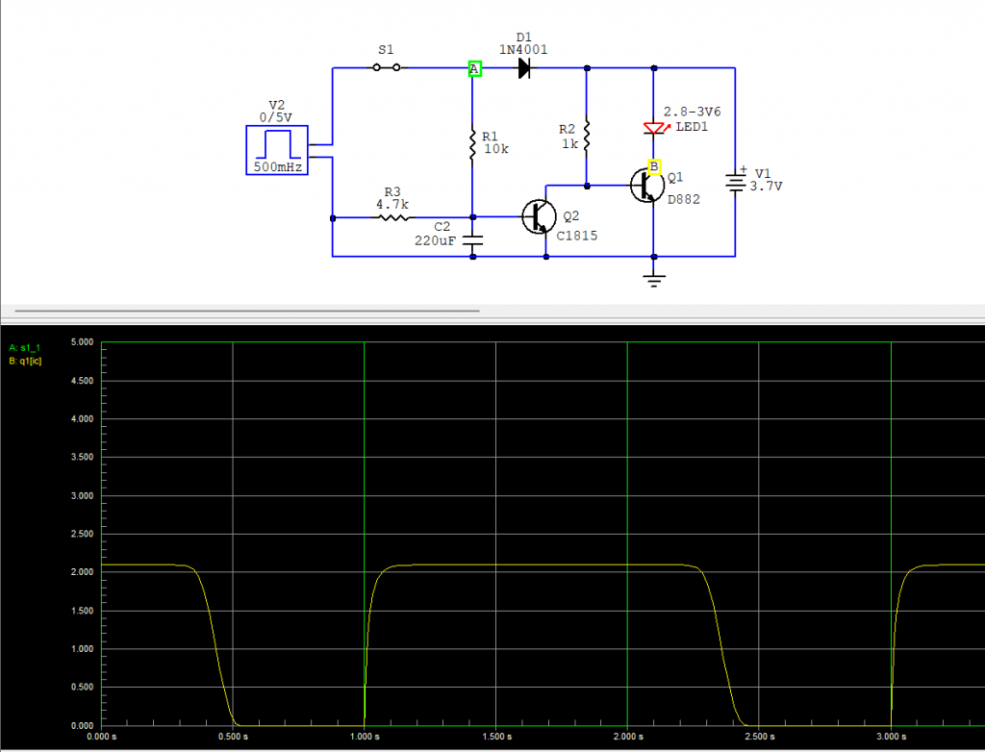Screen dimensions: 985x752
Task: Select the Q2 C1815 transistor
Action: [x=539, y=216]
